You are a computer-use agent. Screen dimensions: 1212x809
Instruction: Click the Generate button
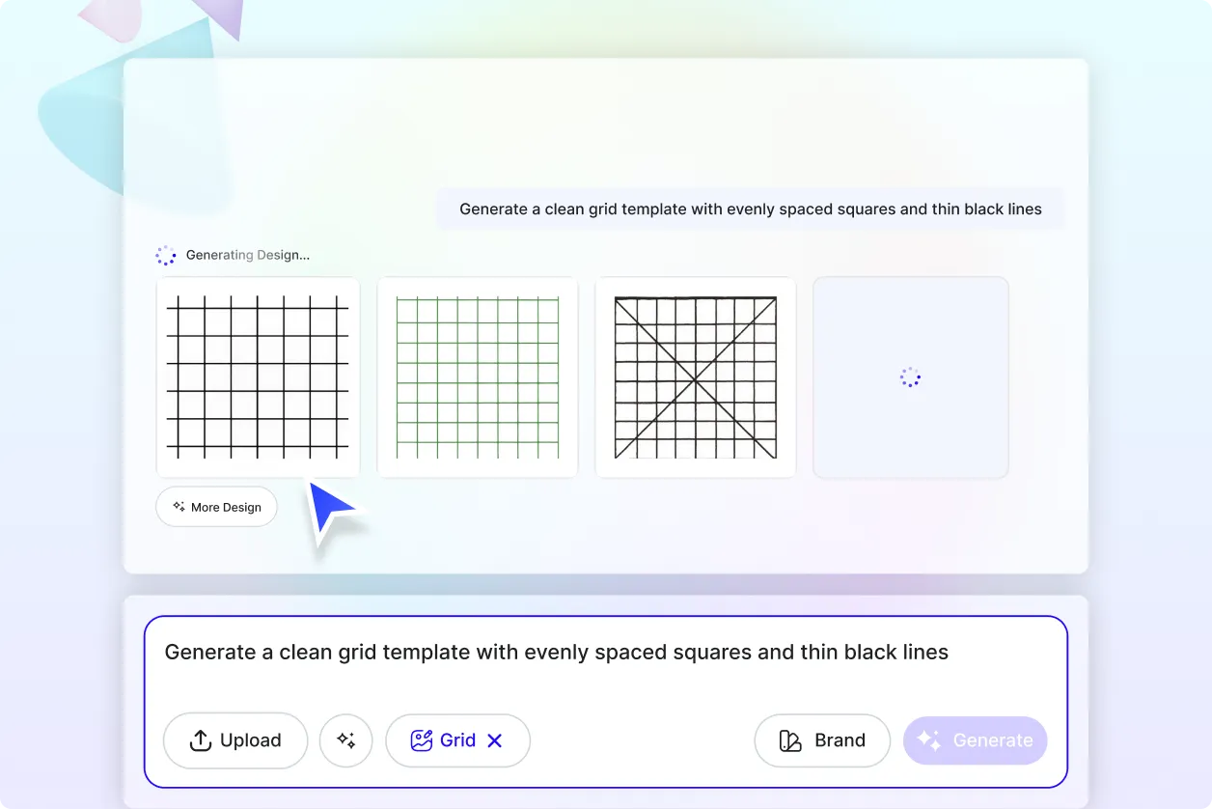(x=975, y=740)
